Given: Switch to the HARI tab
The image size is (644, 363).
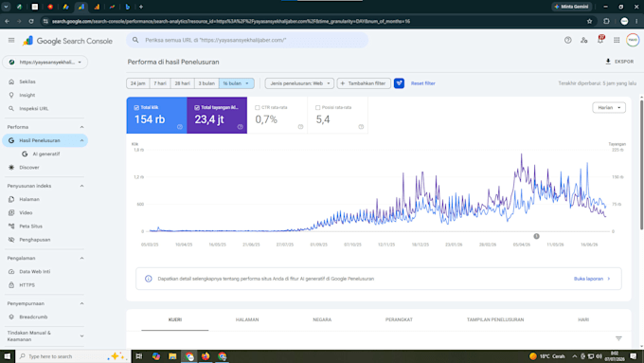Looking at the screenshot, I should 583,319.
